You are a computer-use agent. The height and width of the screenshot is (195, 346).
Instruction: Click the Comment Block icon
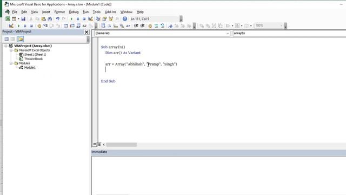156,26
